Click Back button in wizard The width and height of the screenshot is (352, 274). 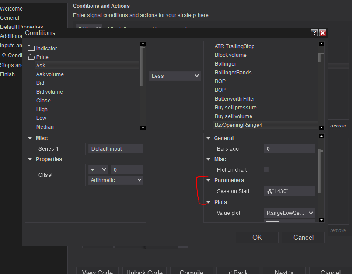tap(238, 271)
